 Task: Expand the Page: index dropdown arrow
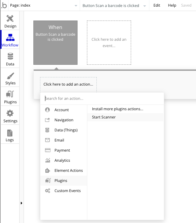[x=76, y=6]
